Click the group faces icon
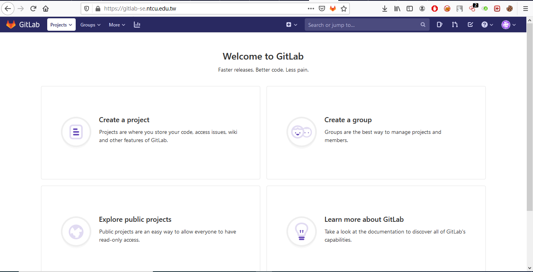 tap(302, 132)
